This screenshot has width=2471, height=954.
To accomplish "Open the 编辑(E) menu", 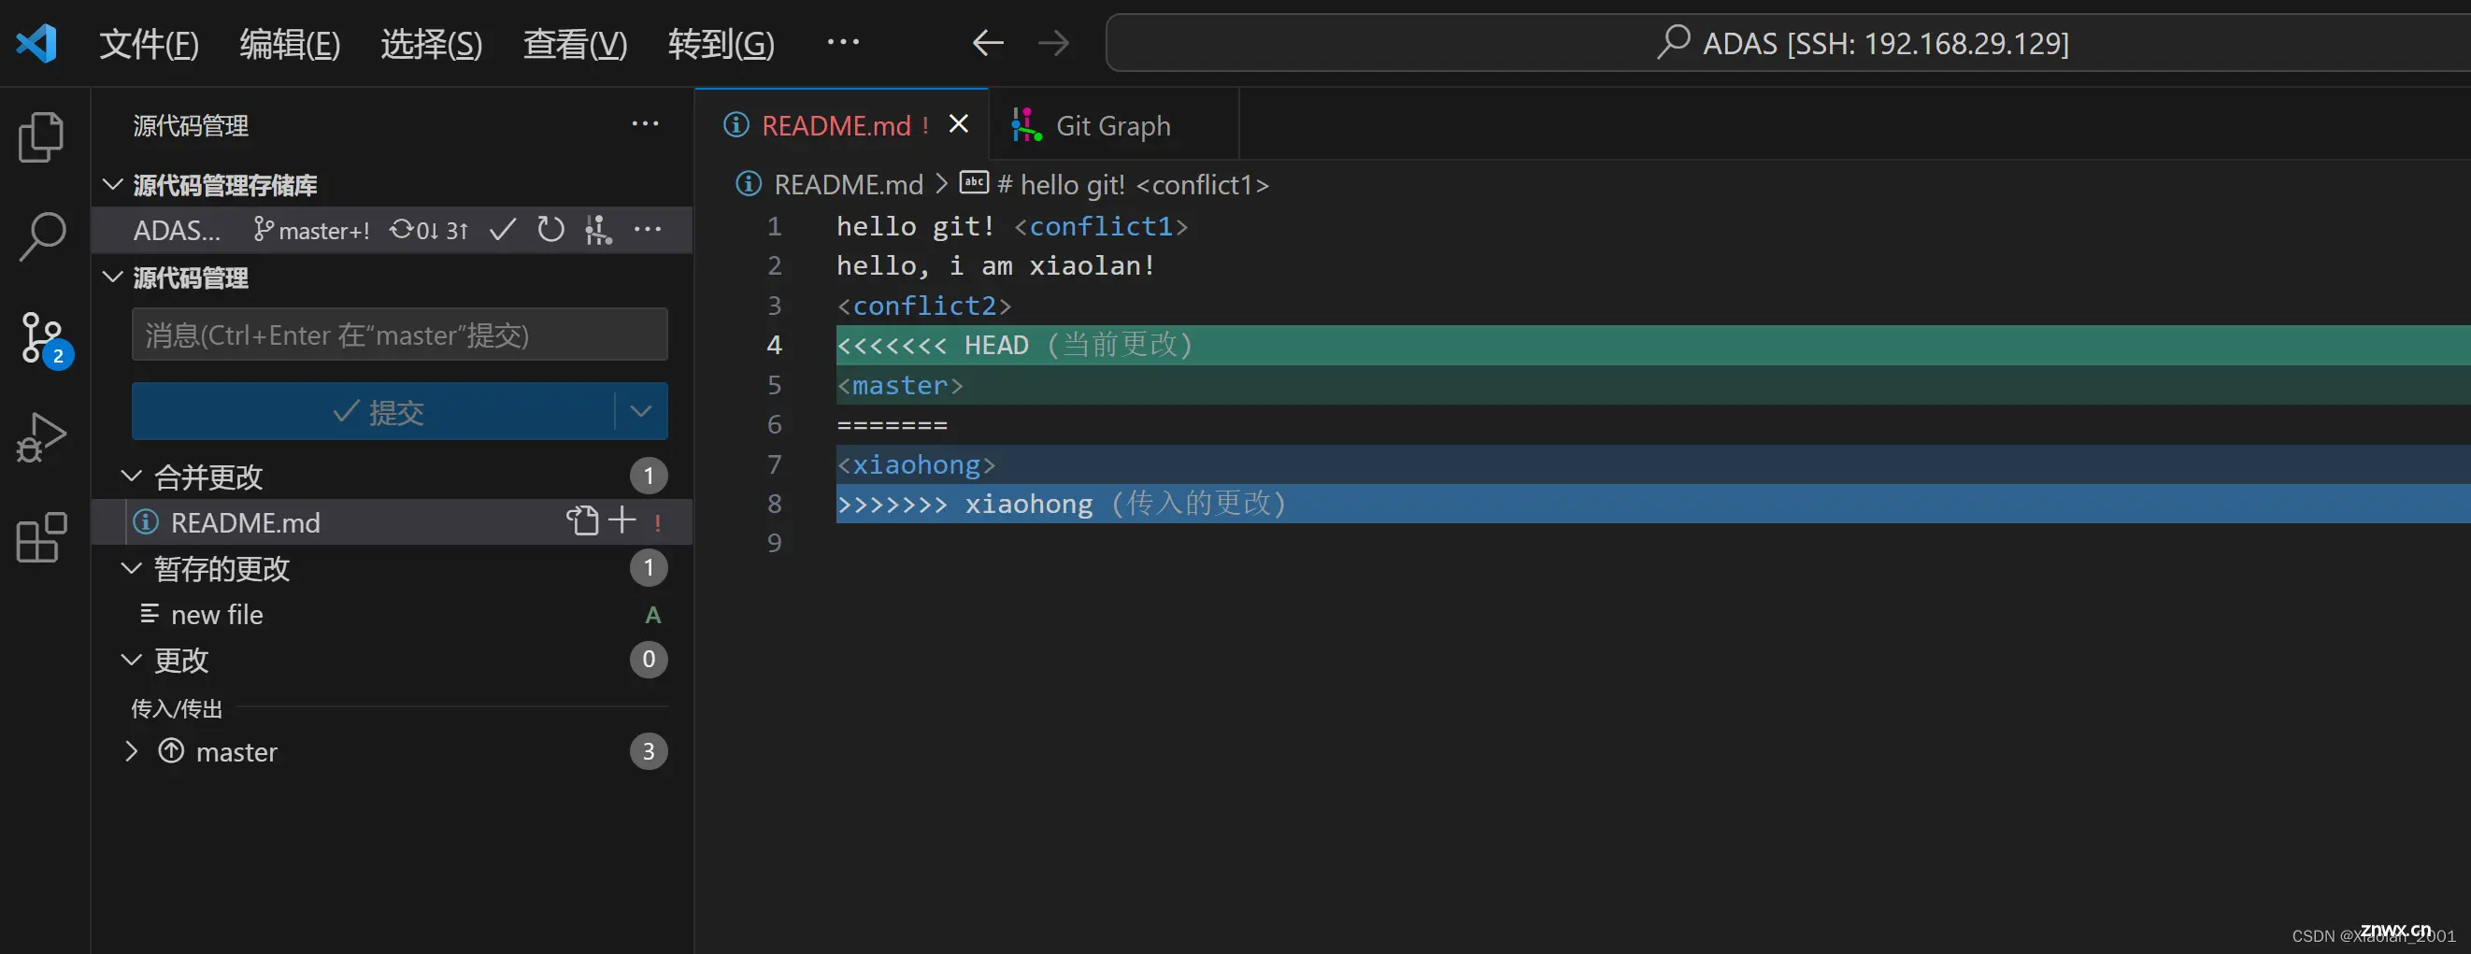I will (x=290, y=43).
